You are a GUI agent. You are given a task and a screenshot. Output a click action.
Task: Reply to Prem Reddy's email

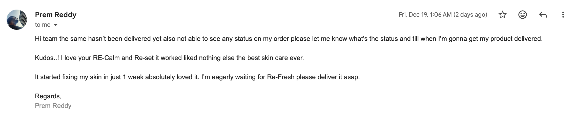[543, 15]
